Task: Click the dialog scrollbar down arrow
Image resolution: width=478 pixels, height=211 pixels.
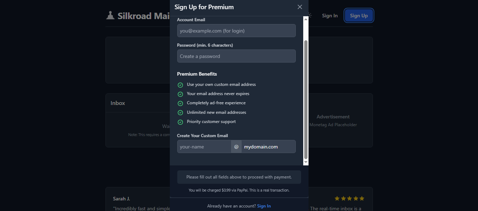Action: click(306, 162)
